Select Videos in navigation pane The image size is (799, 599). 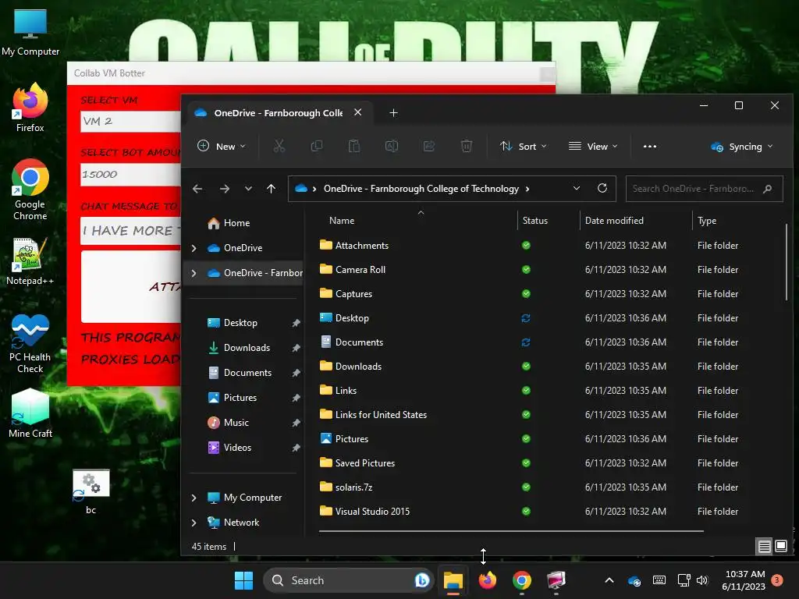point(229,448)
